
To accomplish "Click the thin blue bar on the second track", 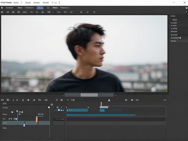I will pyautogui.click(x=101, y=115).
